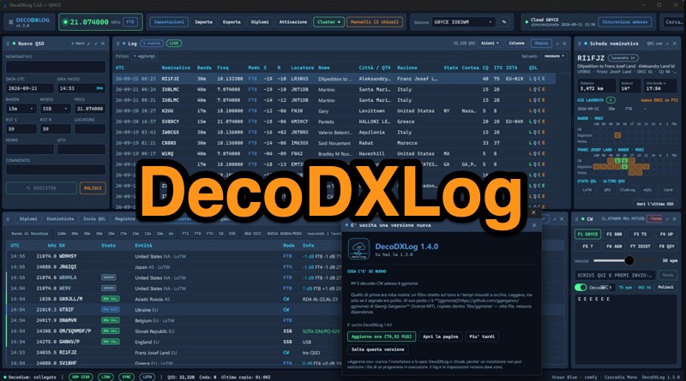The image size is (686, 381).
Task: Close the Log panel
Action: tap(564, 44)
